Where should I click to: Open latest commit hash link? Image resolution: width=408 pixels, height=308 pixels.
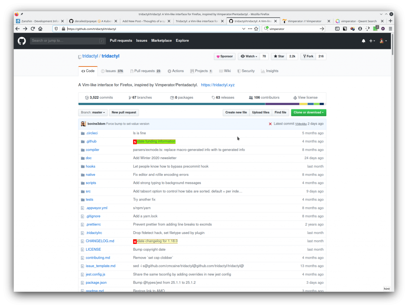tap(301, 124)
